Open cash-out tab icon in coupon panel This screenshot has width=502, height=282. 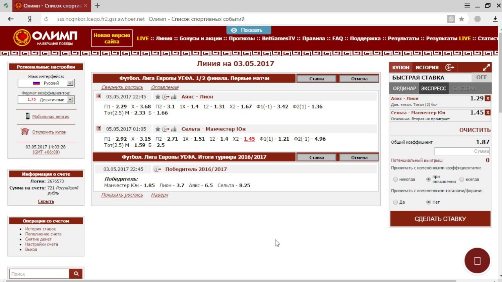pos(450,67)
